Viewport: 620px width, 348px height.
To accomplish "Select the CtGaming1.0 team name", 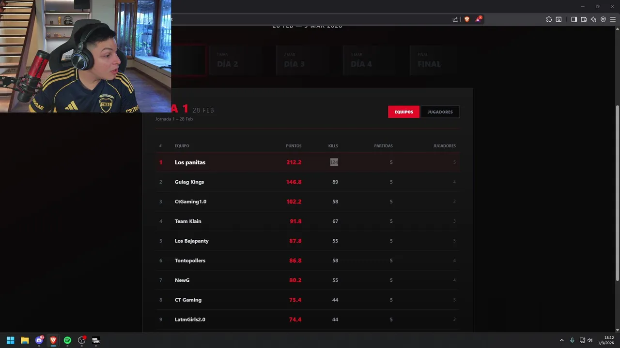I will point(190,202).
